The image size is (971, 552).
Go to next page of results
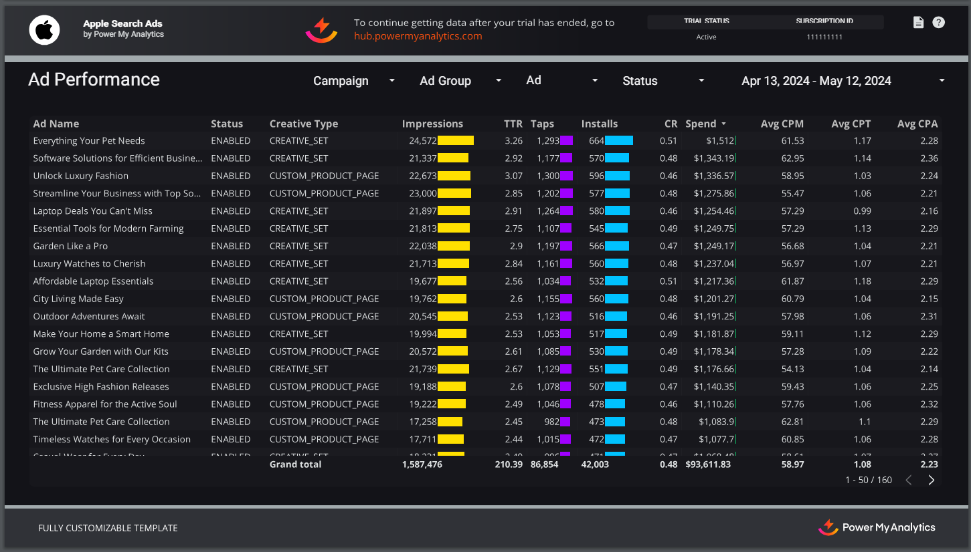point(931,480)
